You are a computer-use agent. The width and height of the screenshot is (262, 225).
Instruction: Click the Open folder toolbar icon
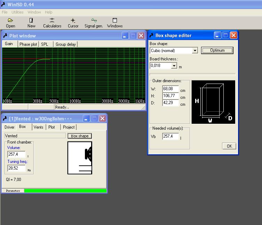10,23
